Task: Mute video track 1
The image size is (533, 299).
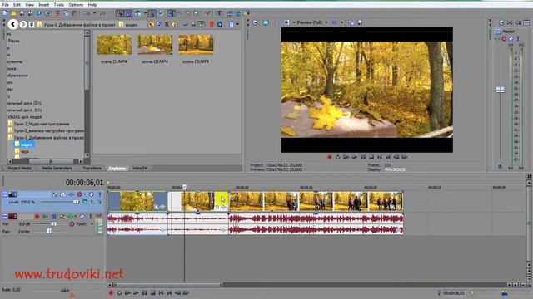Action: coord(92,194)
